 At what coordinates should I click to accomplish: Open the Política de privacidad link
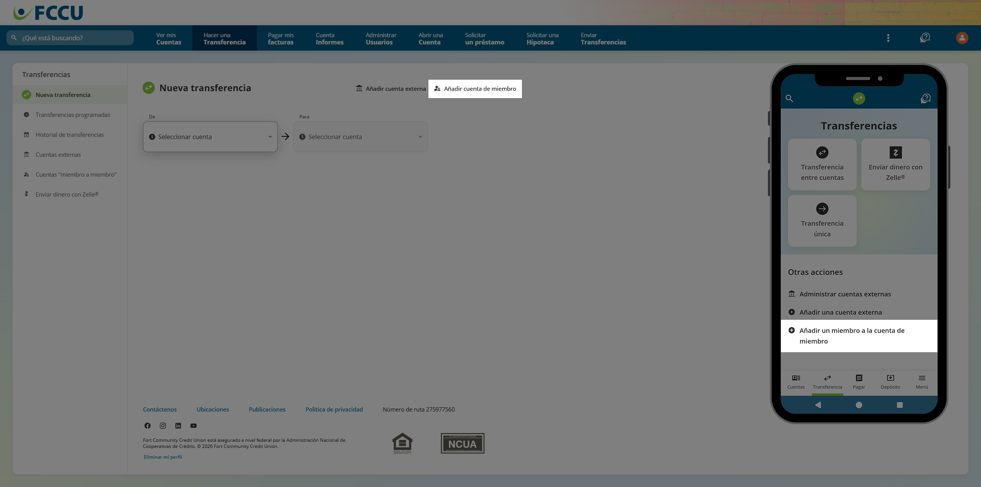[334, 409]
